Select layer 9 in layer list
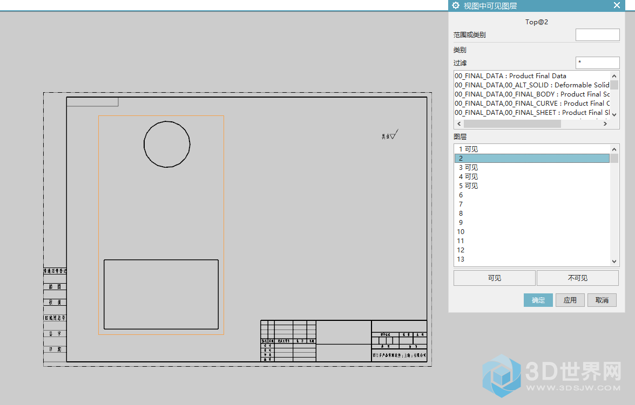The width and height of the screenshot is (635, 405). click(x=532, y=223)
